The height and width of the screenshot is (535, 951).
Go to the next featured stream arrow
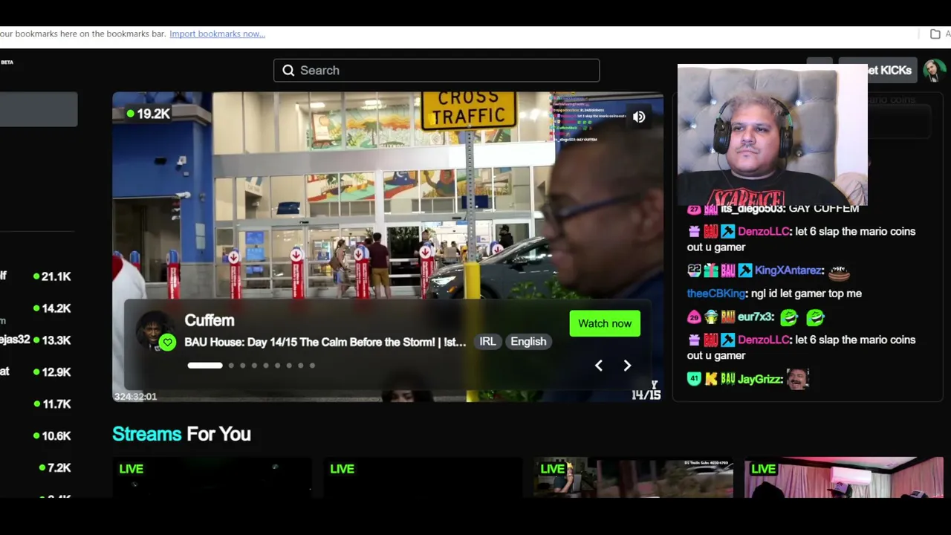point(627,366)
